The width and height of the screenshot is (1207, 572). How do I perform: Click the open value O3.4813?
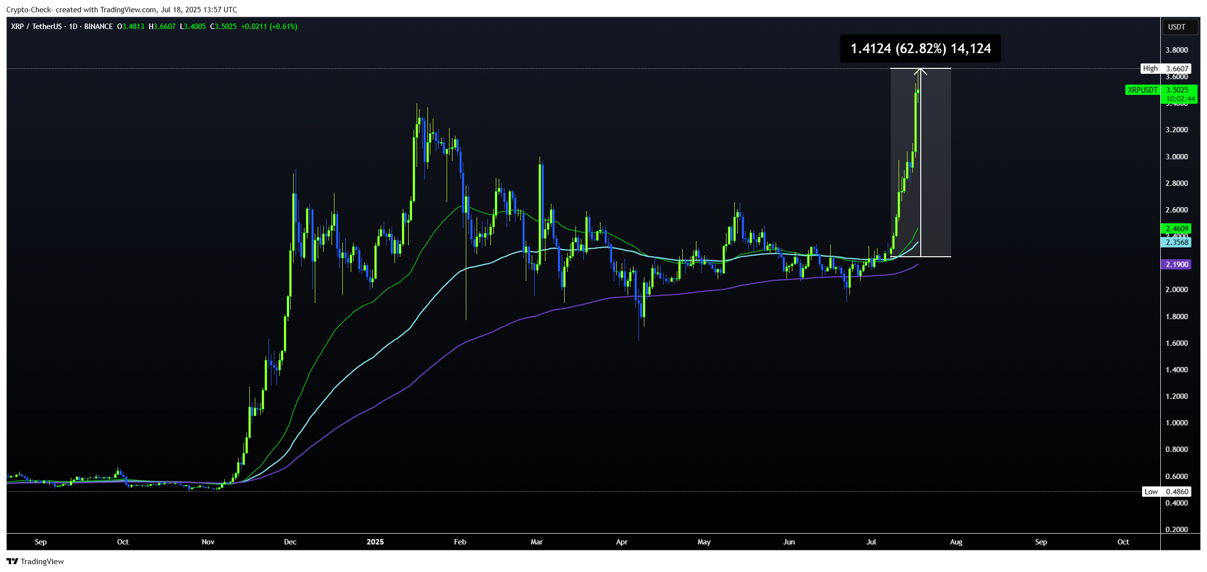[131, 27]
